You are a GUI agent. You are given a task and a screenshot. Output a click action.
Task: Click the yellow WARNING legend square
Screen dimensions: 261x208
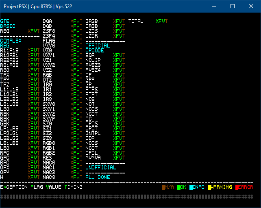coord(210,187)
